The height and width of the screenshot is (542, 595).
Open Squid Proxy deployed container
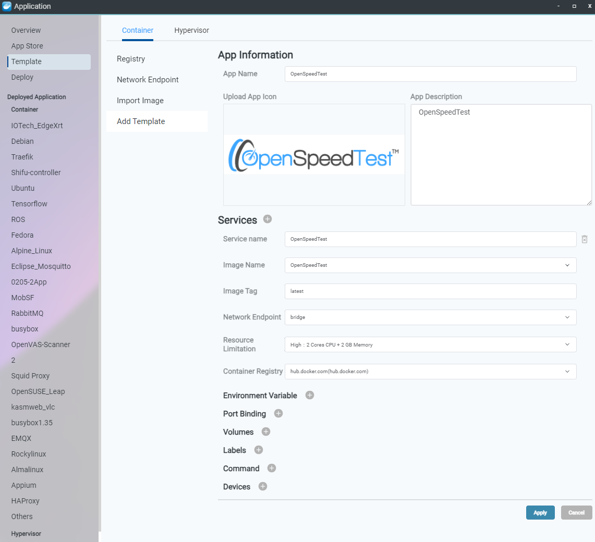[30, 376]
